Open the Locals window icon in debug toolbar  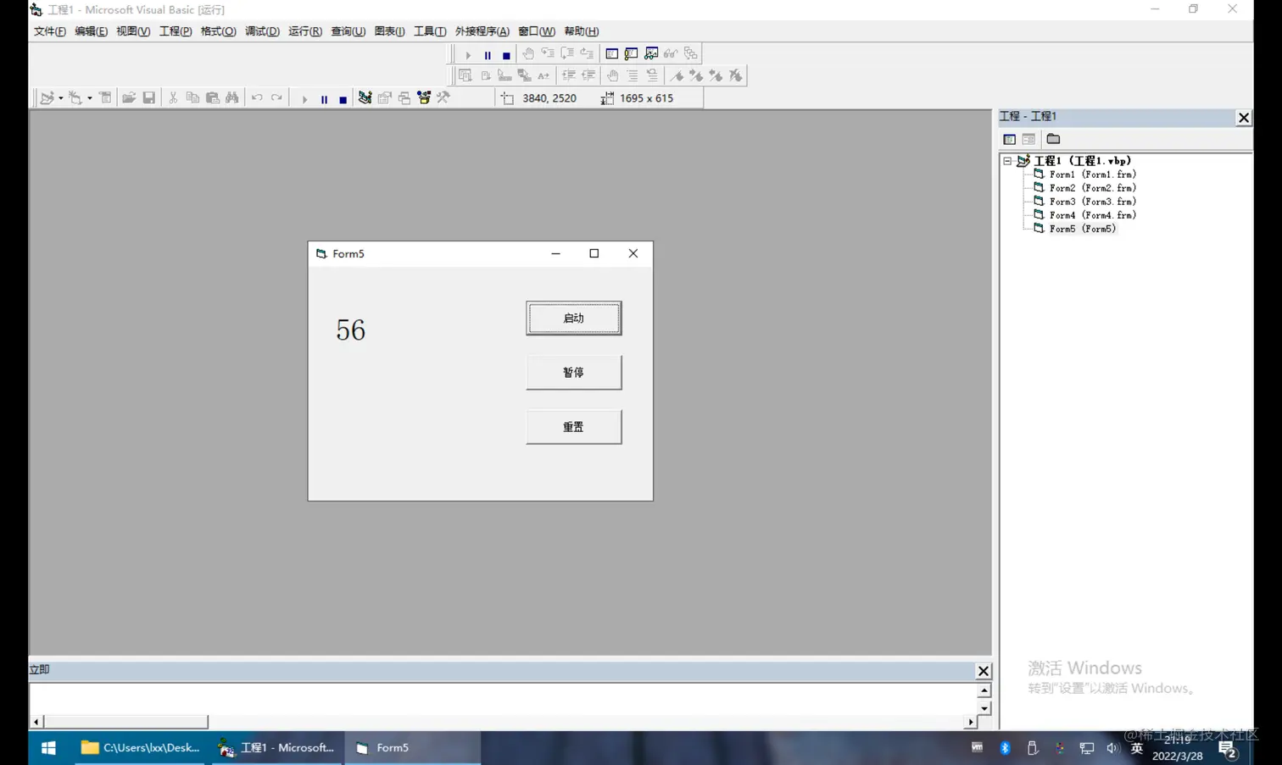[612, 53]
